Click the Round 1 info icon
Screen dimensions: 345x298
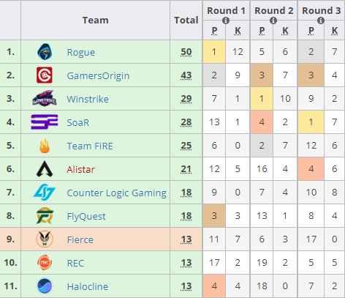click(226, 21)
